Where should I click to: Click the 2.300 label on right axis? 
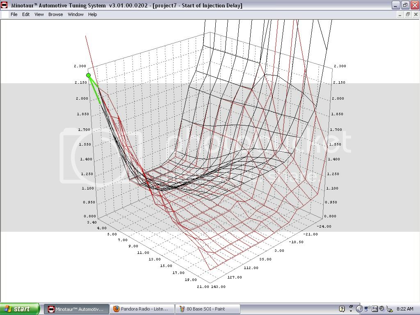340,66
